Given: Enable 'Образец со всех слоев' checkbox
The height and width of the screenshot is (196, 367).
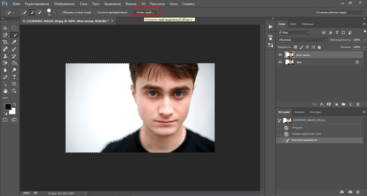Looking at the screenshot, I should click(61, 12).
